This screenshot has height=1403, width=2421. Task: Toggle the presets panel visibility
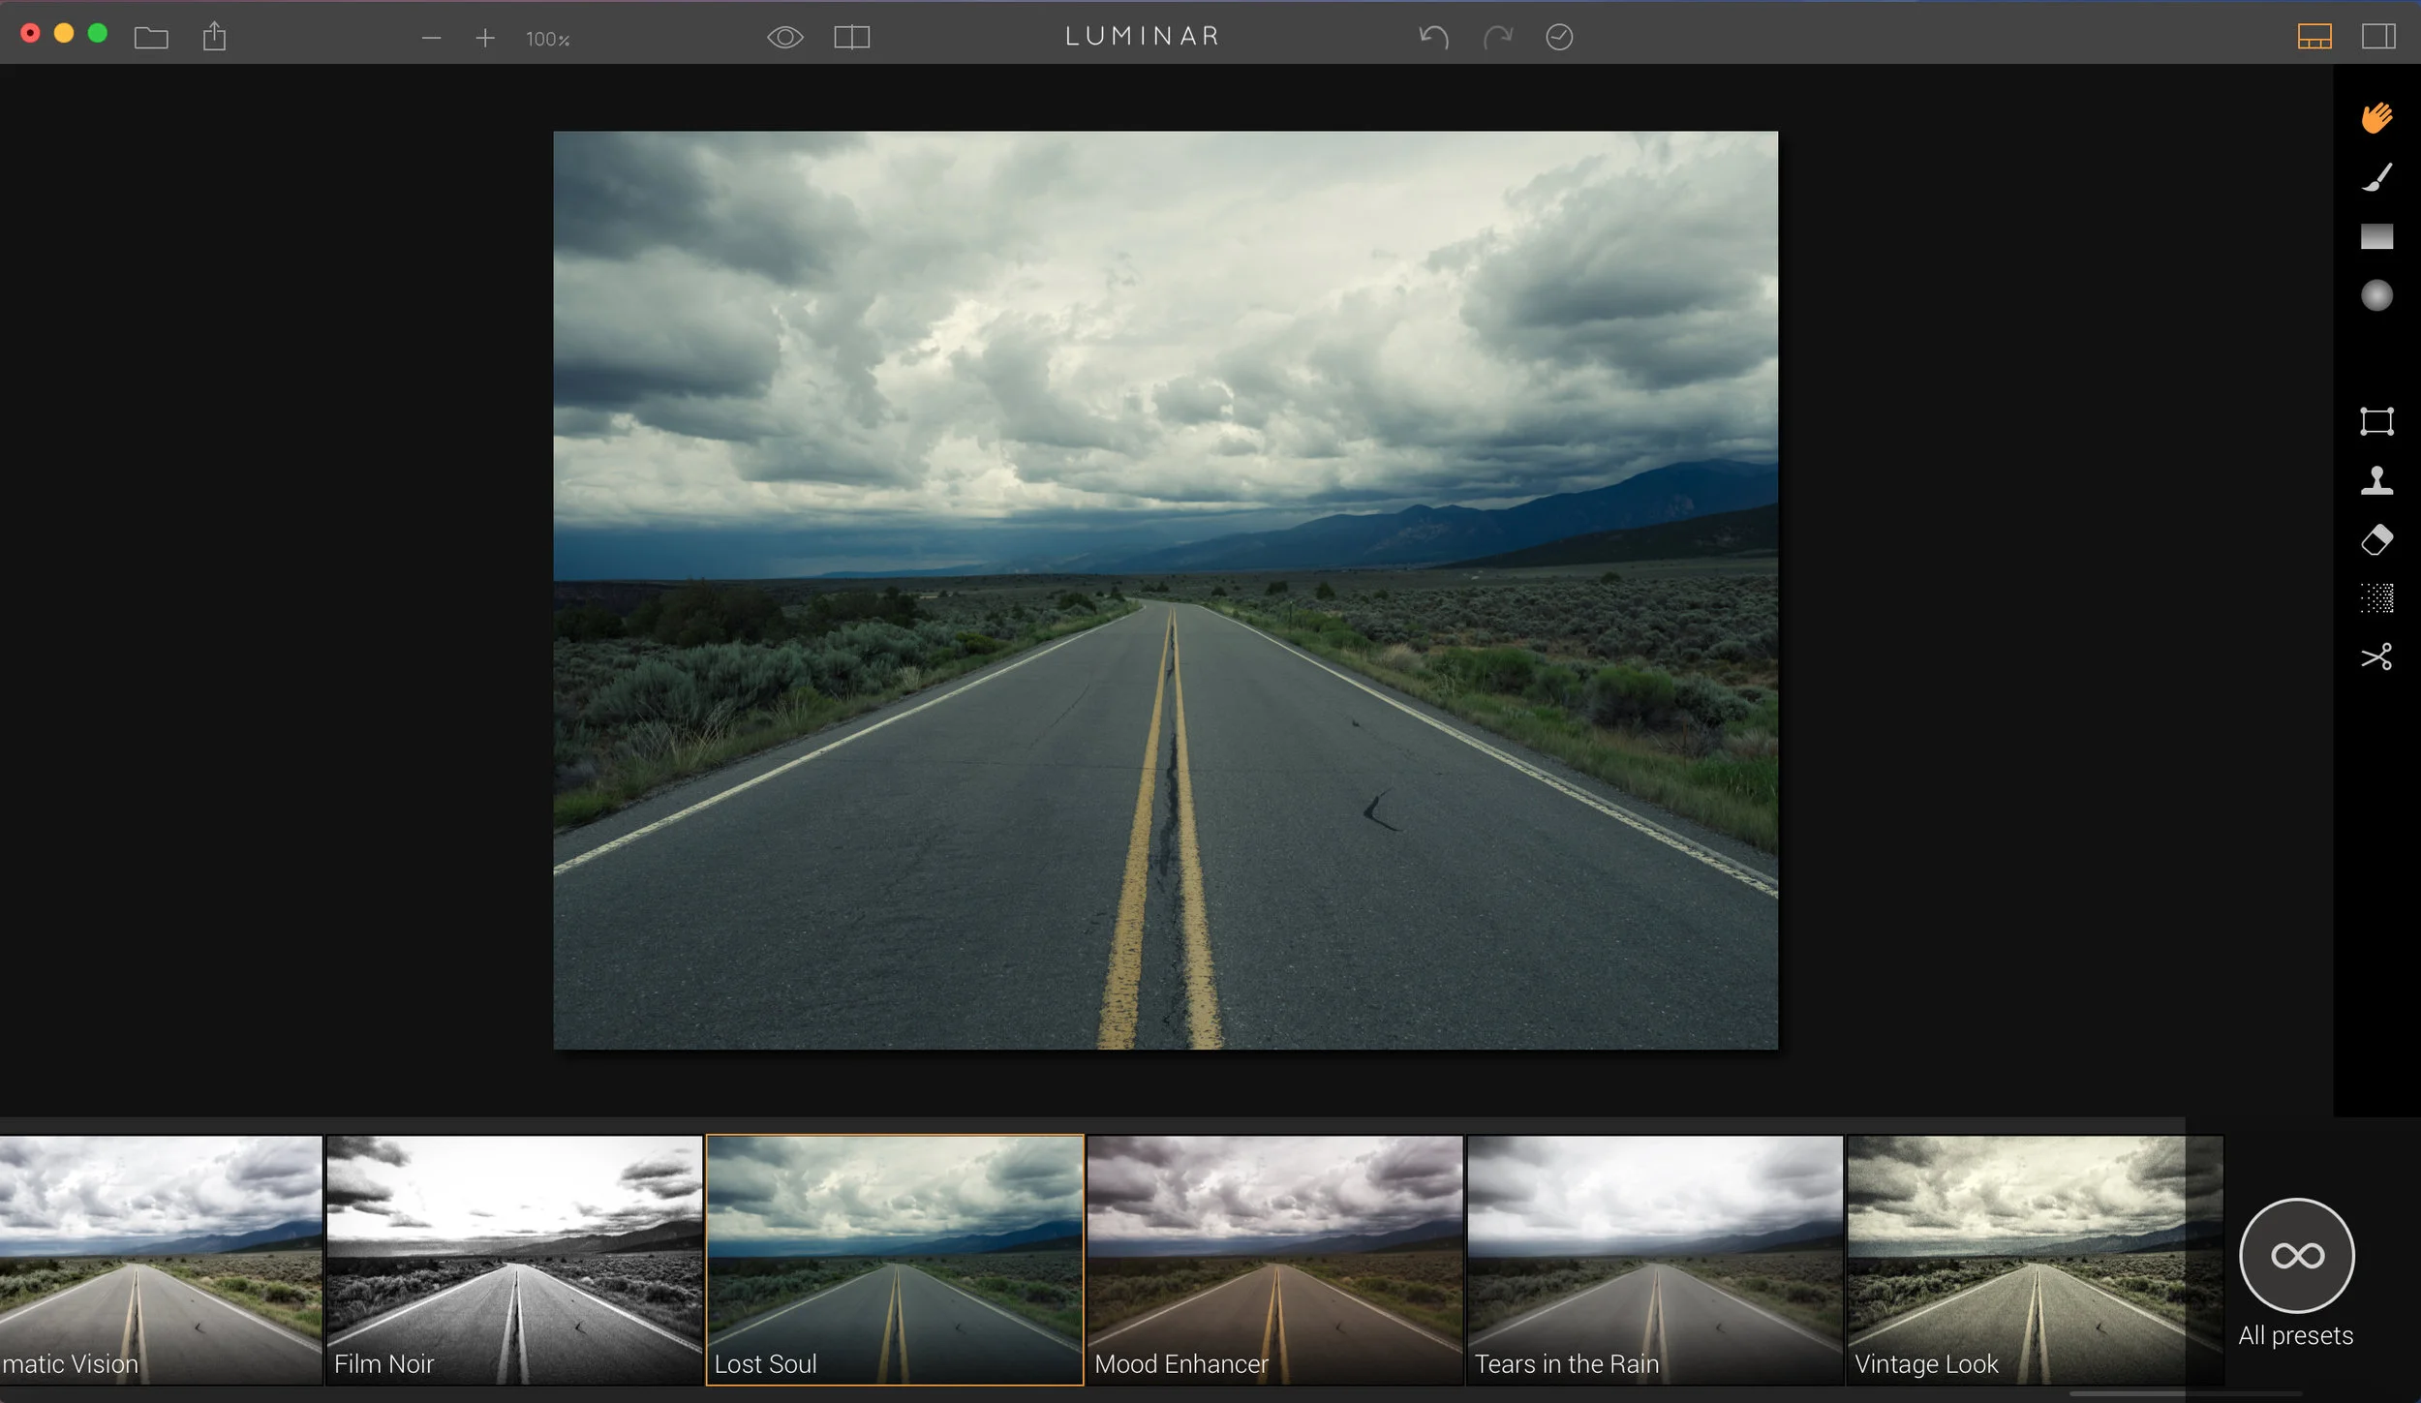pyautogui.click(x=2314, y=38)
